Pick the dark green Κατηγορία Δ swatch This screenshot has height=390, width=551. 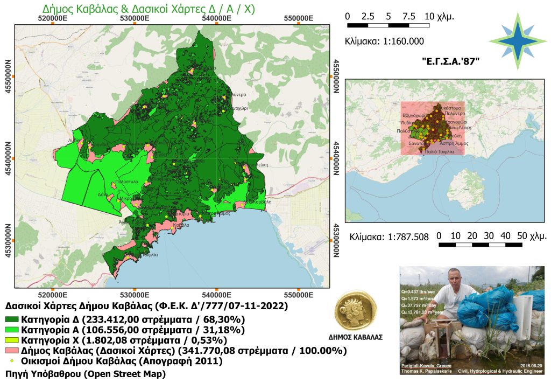[x=12, y=319]
